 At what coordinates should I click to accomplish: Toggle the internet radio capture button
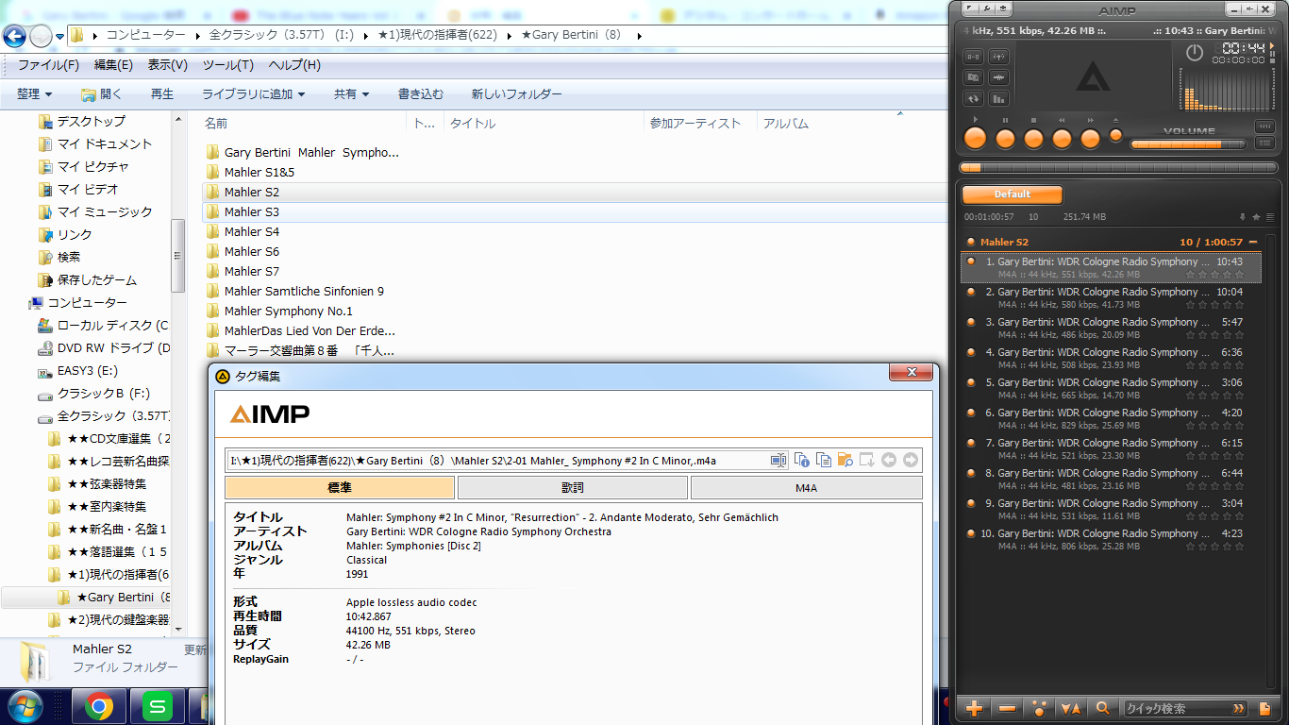pyautogui.click(x=998, y=57)
